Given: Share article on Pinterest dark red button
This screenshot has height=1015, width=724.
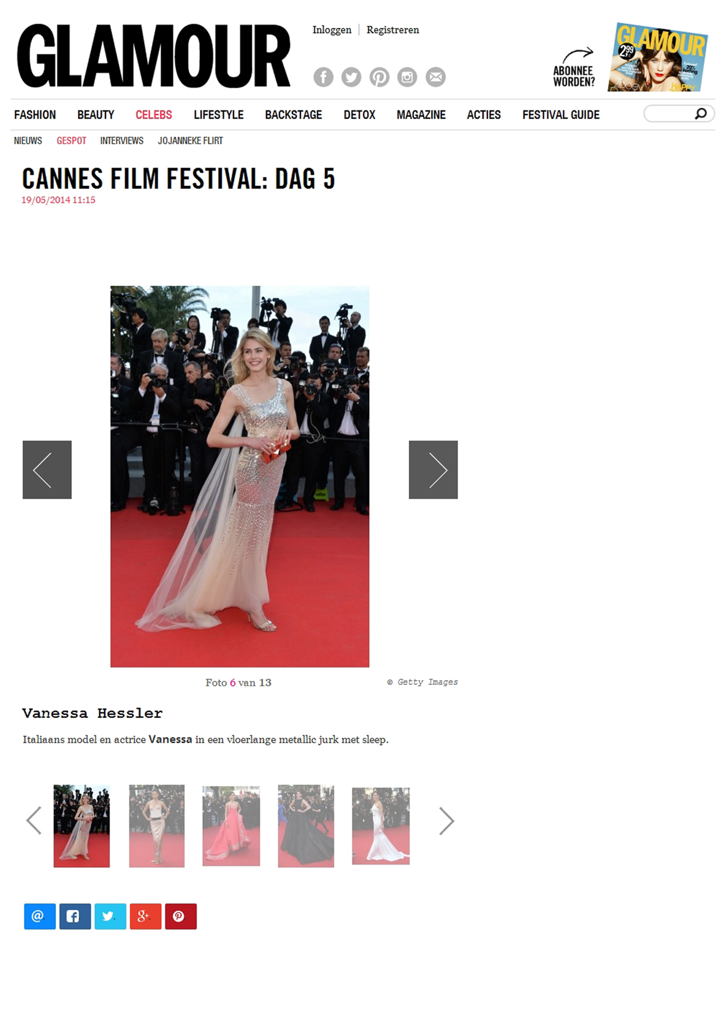Looking at the screenshot, I should tap(181, 916).
